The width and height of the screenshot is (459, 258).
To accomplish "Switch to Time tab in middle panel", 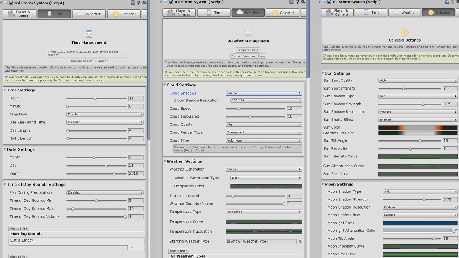I will (213, 13).
